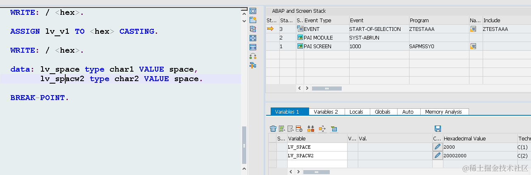531x175 pixels.
Task: Click the ZTESTAAA program cell
Action: (438, 29)
